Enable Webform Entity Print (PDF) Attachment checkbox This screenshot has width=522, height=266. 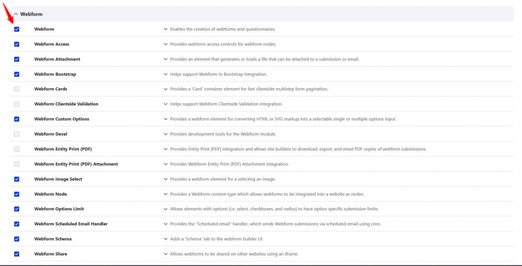point(17,164)
